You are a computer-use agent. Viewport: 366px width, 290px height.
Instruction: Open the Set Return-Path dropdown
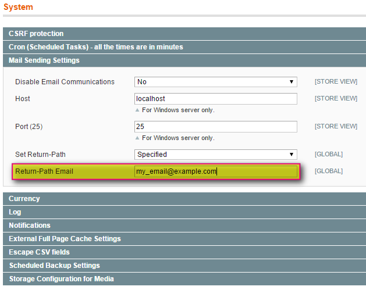(x=215, y=155)
